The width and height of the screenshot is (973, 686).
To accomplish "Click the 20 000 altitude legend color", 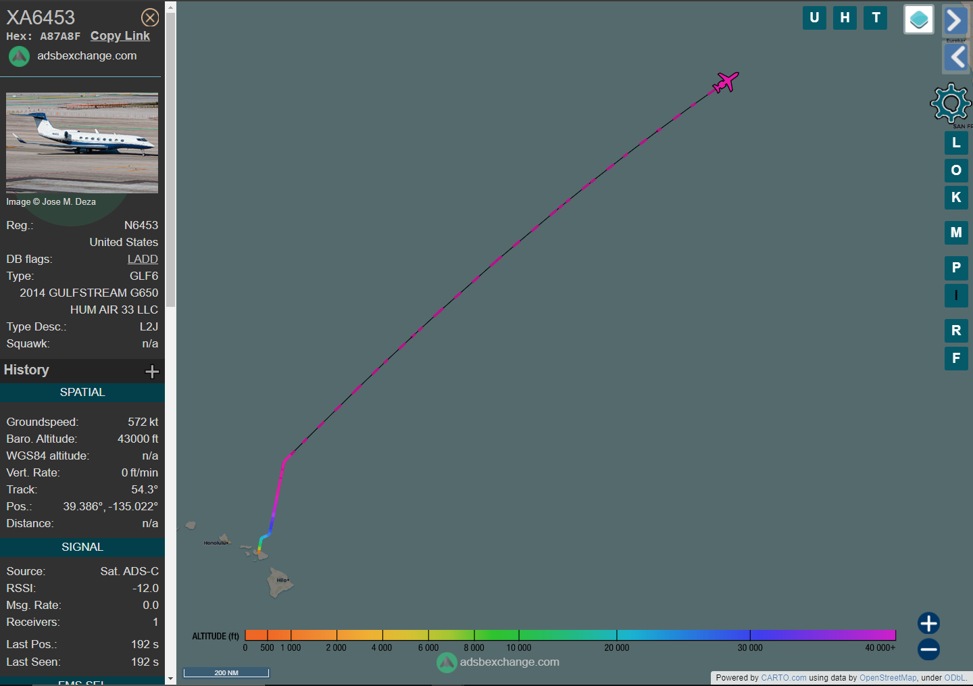I will (616, 635).
